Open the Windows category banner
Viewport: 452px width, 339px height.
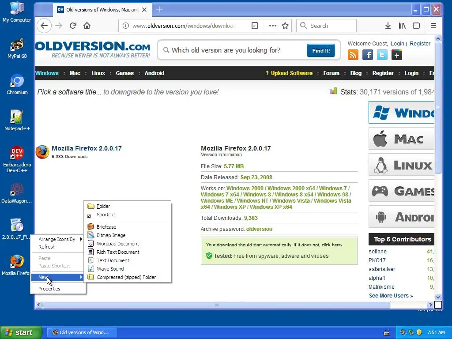point(402,113)
